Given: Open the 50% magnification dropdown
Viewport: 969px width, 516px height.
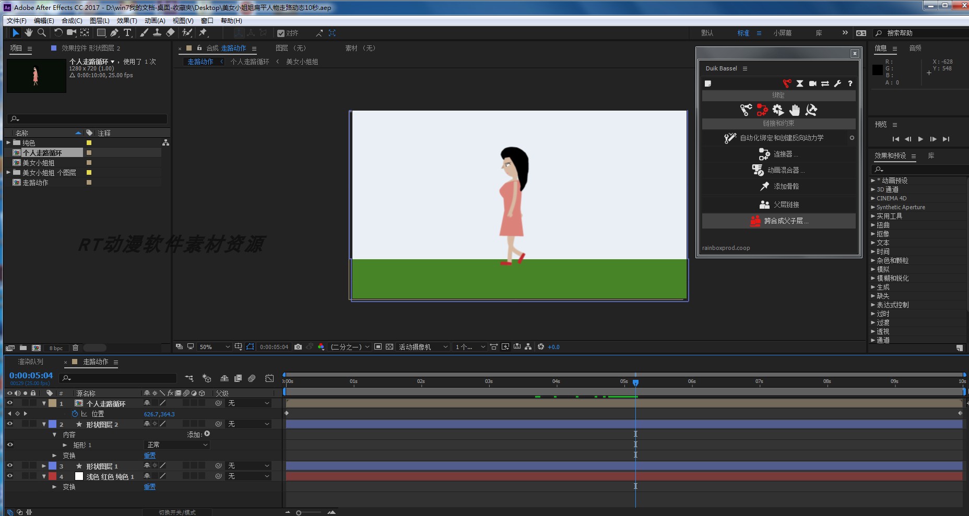Looking at the screenshot, I should (215, 347).
